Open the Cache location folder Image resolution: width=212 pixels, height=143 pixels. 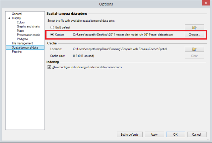(x=194, y=49)
